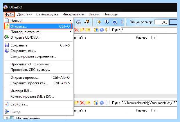
Task: Click blue gear icon in upper pane toolbar
Action: [102, 30]
